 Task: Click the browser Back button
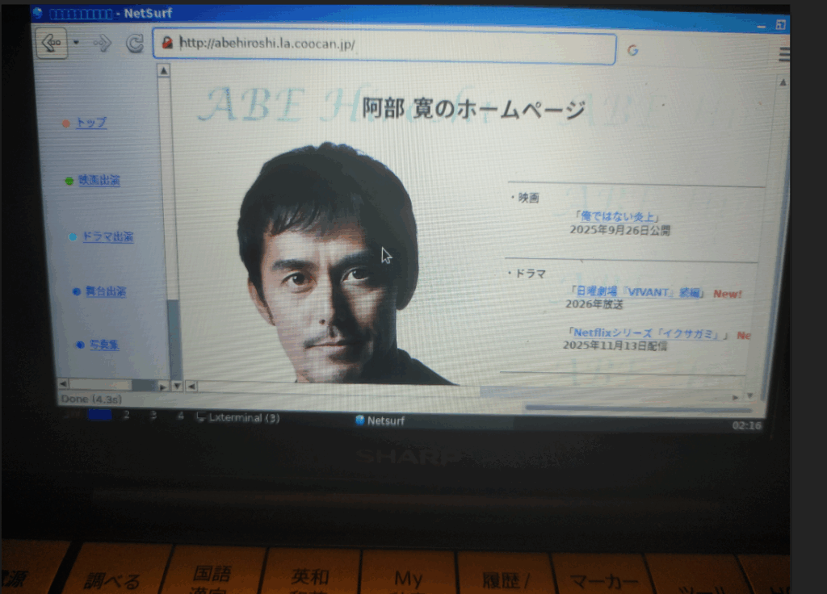51,43
